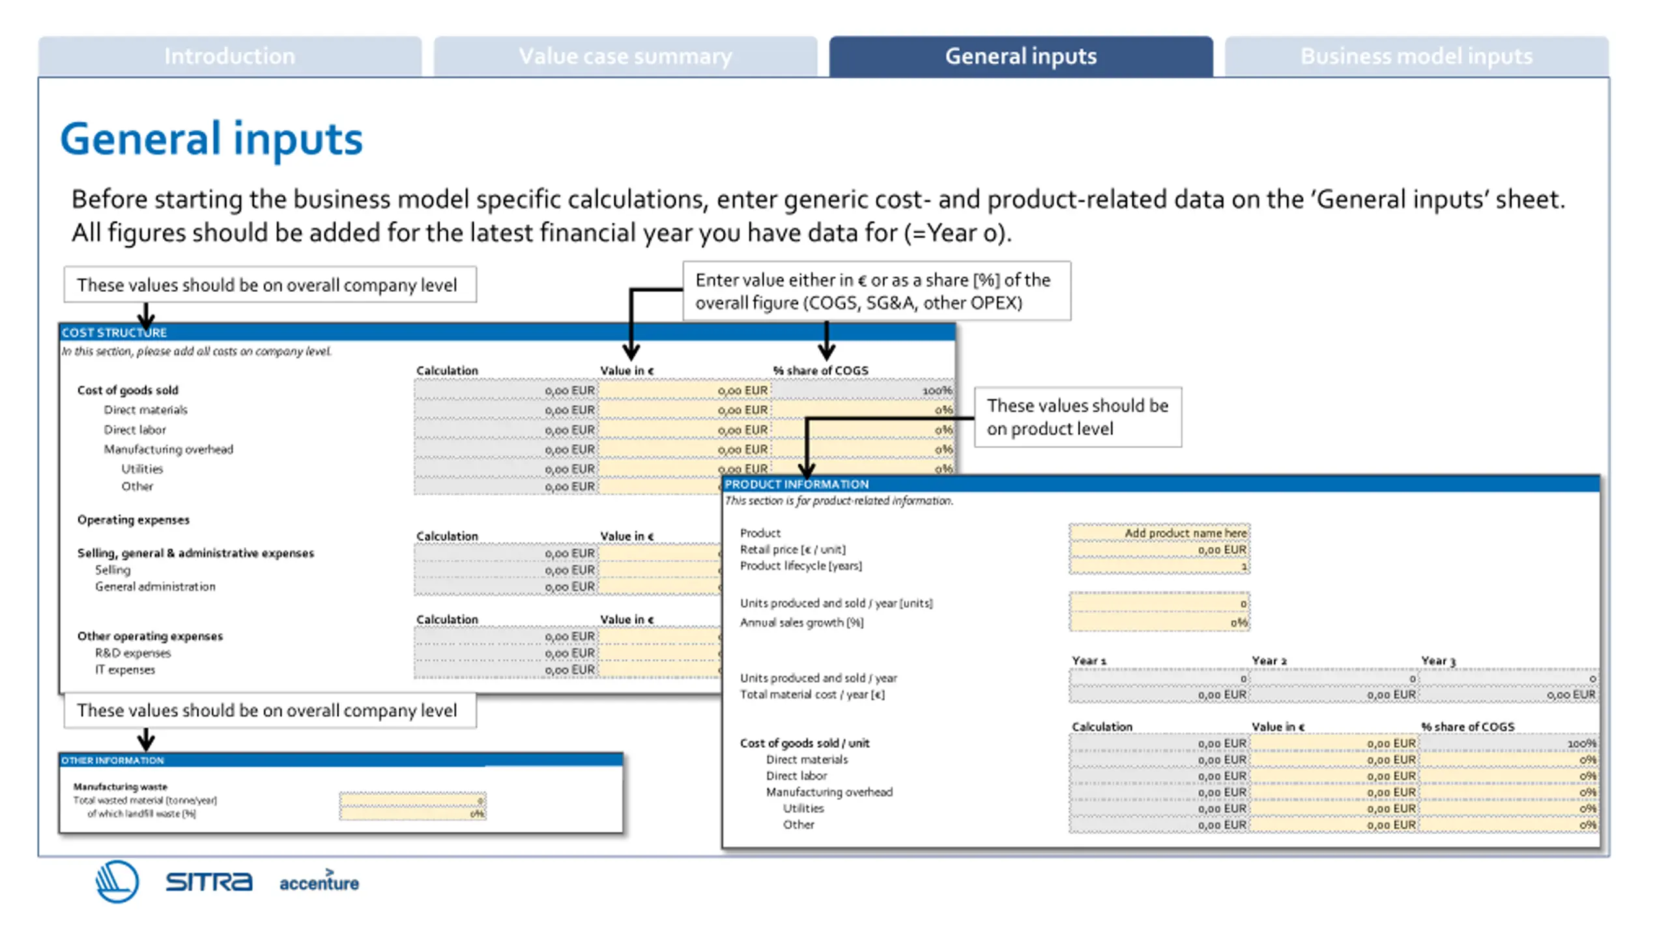Click the 'Year 2' column header
1668x938 pixels.
(1269, 661)
